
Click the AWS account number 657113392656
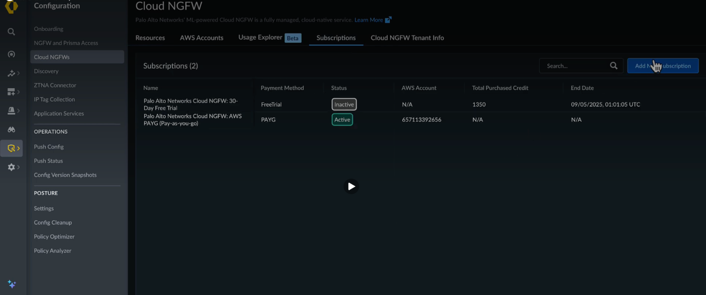421,120
